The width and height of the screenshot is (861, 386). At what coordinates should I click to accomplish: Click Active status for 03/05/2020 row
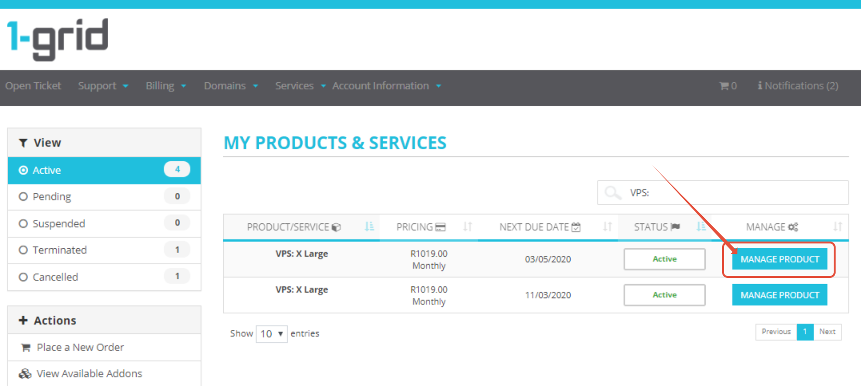[665, 259]
